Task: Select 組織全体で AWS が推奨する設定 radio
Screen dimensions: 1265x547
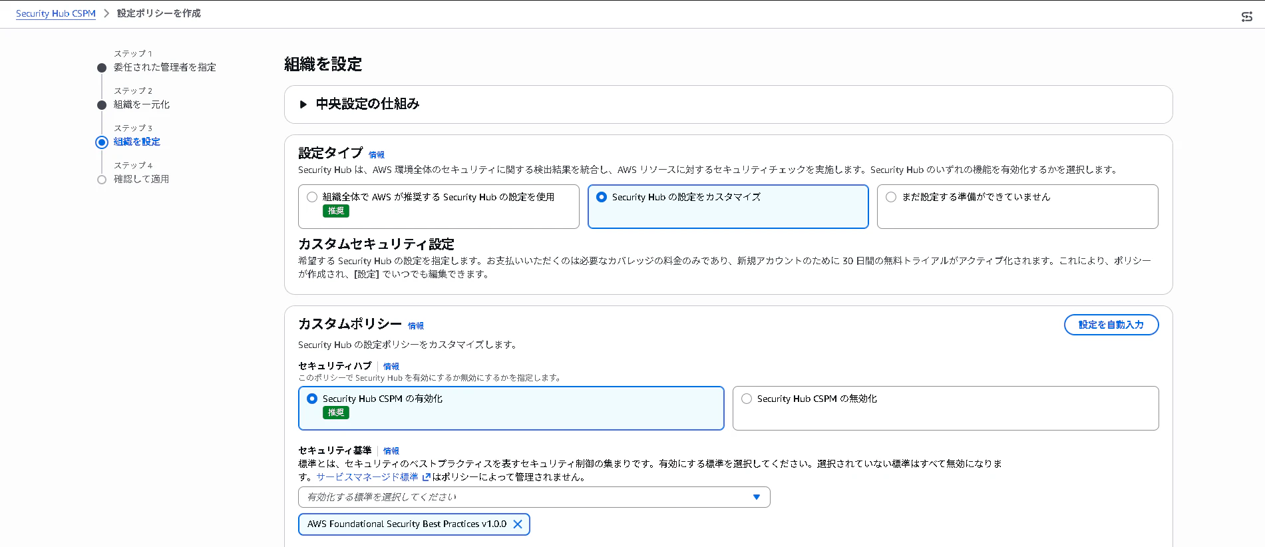Action: pos(312,197)
